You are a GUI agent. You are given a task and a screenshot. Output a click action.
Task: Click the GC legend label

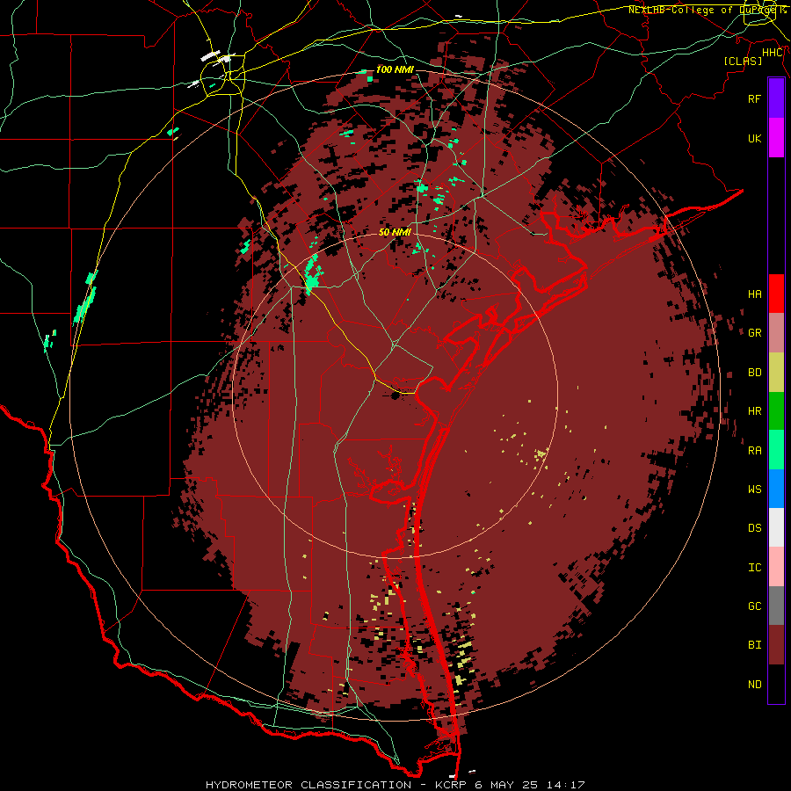pos(754,606)
